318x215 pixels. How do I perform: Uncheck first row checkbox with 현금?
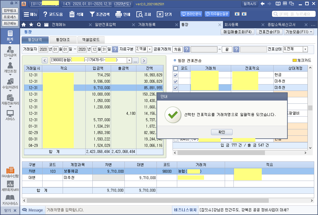coord(175,75)
